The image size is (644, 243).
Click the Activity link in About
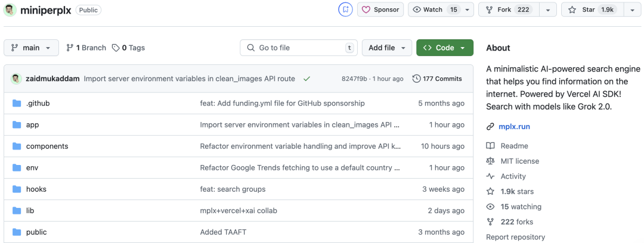pos(513,176)
